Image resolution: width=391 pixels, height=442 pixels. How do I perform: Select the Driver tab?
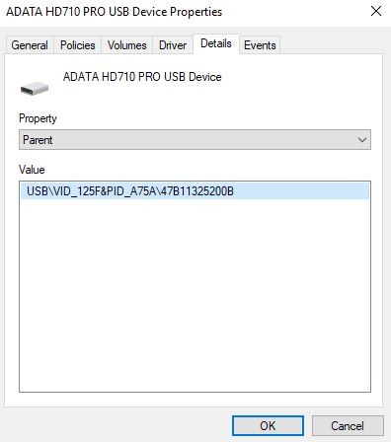173,45
